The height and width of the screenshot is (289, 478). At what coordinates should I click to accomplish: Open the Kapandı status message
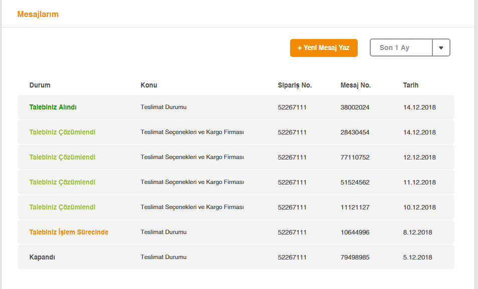(x=42, y=257)
